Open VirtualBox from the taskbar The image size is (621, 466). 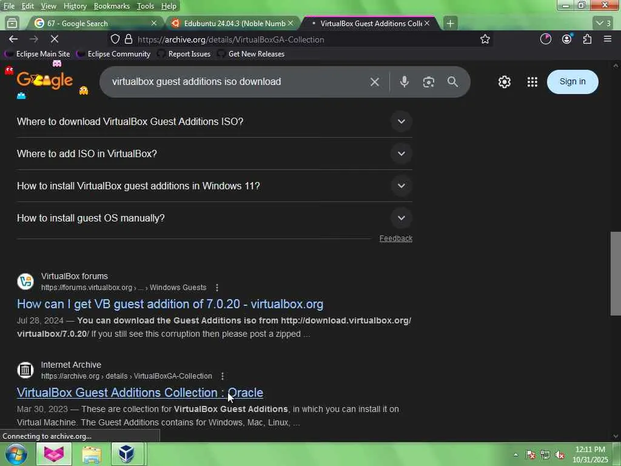(126, 454)
